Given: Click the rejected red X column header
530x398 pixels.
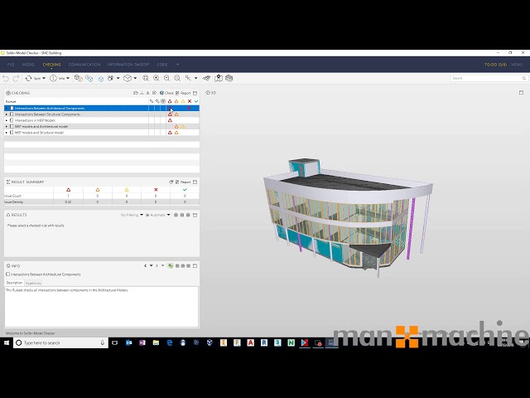Looking at the screenshot, I should pyautogui.click(x=189, y=101).
